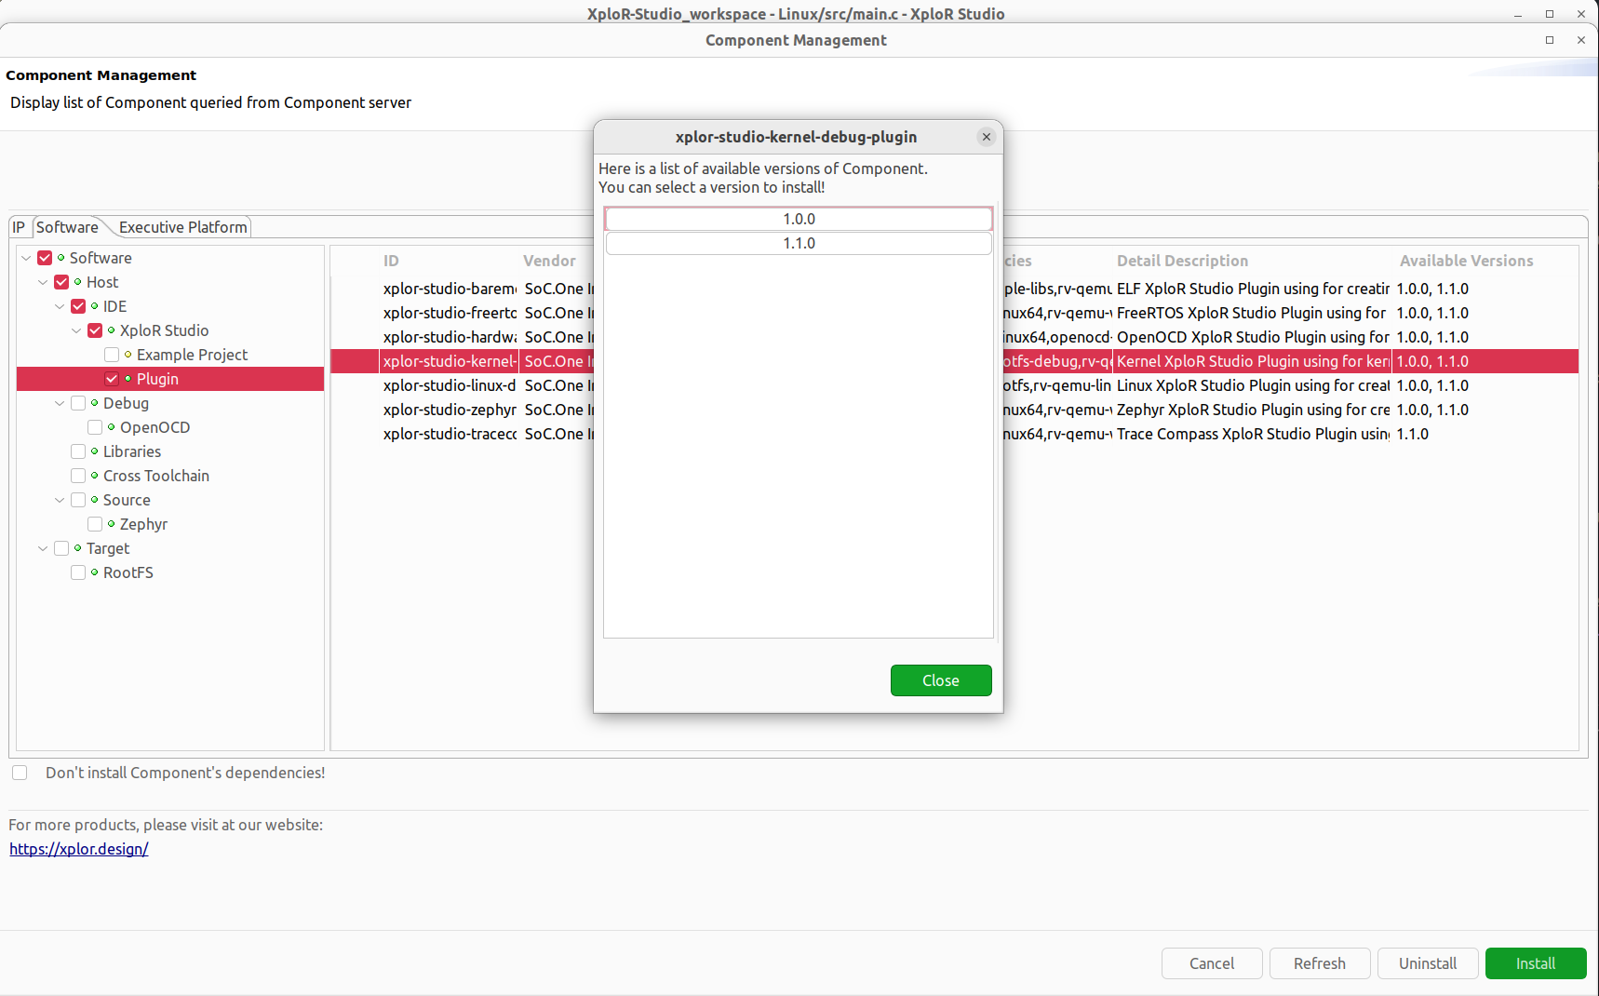This screenshot has width=1599, height=996.
Task: Switch to the Executive Platform tab
Action: pyautogui.click(x=182, y=227)
